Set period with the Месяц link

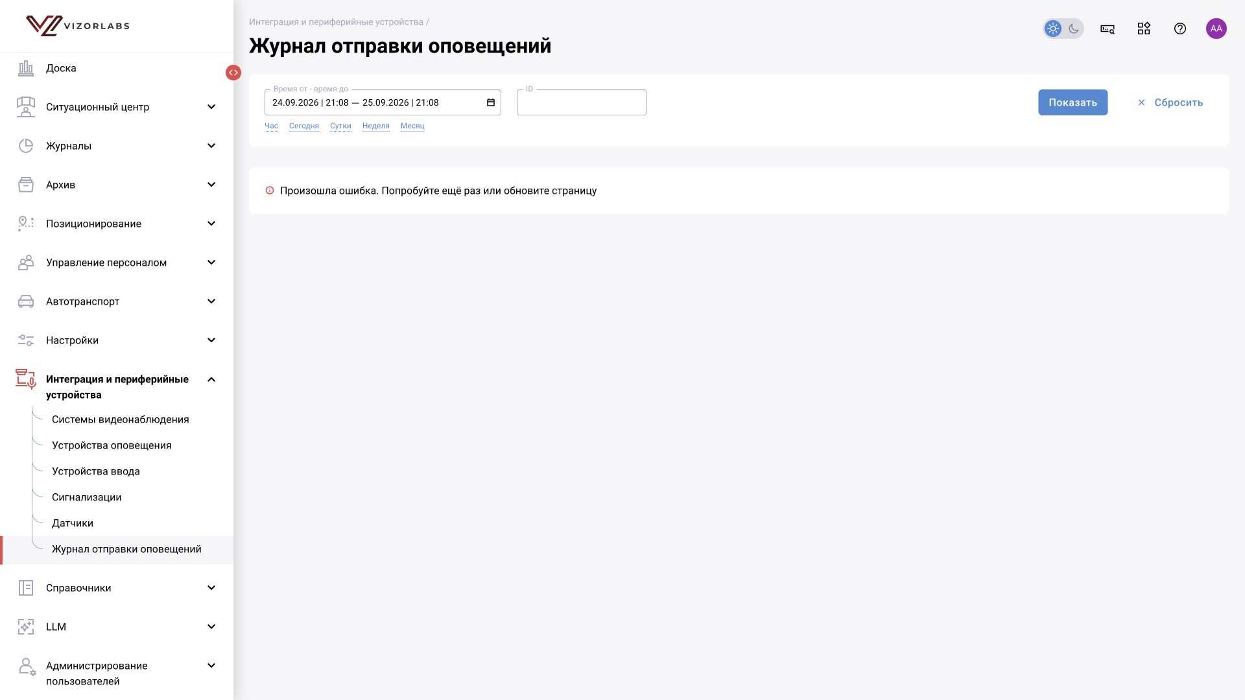(412, 126)
